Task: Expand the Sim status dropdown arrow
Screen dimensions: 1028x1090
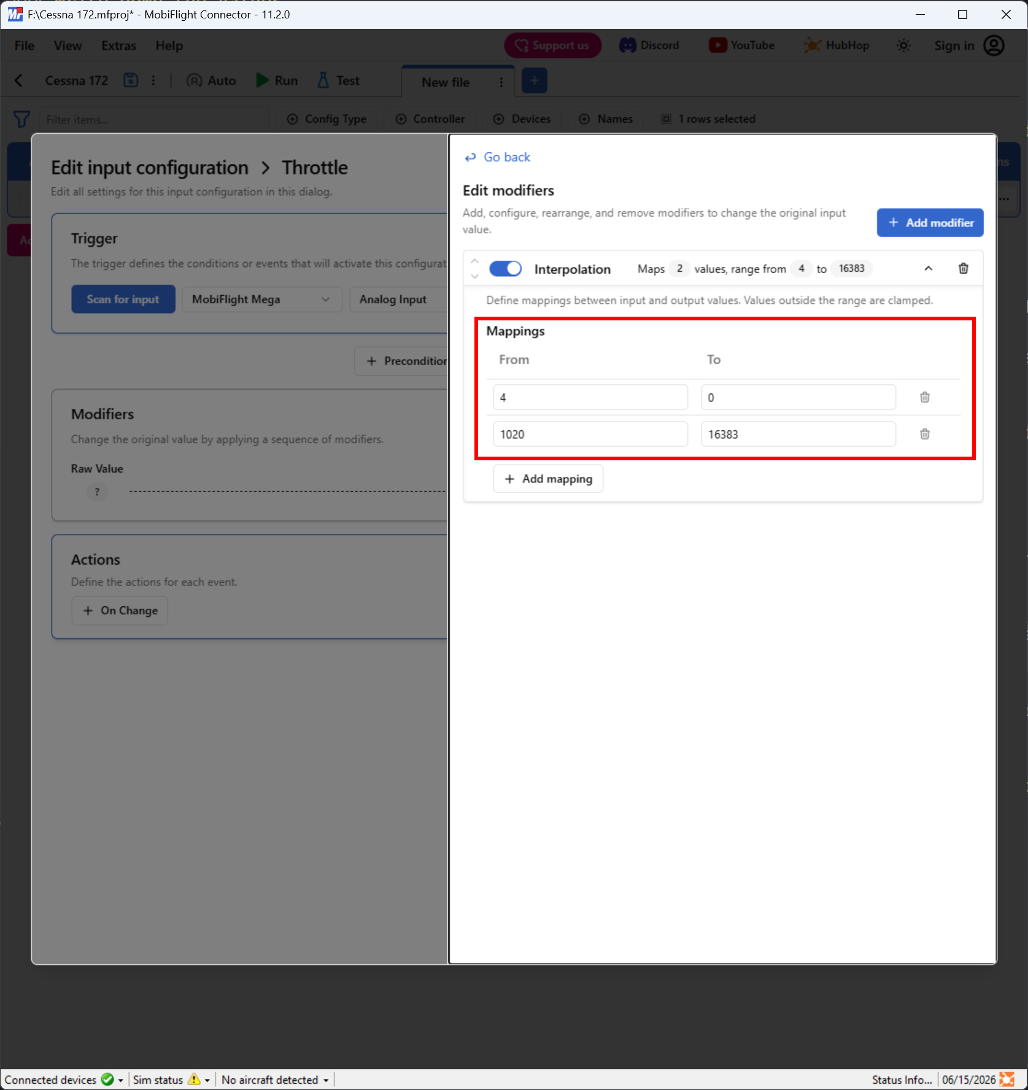Action: click(x=207, y=1080)
